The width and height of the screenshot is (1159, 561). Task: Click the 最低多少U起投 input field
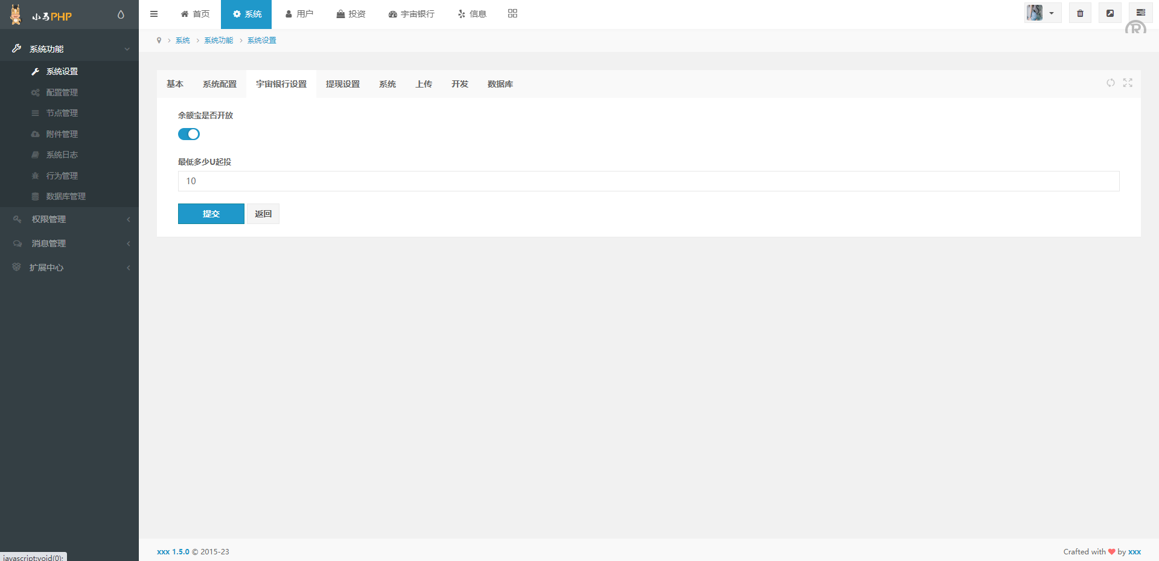648,181
